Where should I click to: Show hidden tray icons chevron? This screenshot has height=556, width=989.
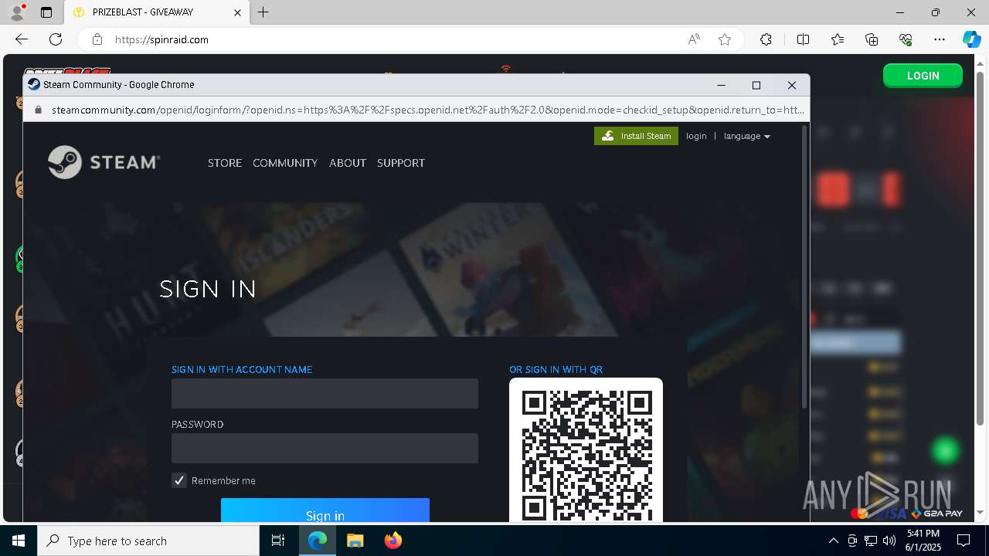[x=833, y=541]
